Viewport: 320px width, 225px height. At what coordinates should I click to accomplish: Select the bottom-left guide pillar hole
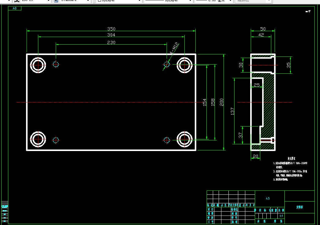tap(38, 139)
